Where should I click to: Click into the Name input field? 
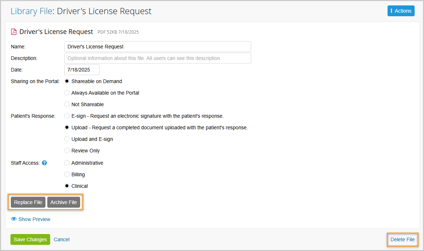click(157, 47)
